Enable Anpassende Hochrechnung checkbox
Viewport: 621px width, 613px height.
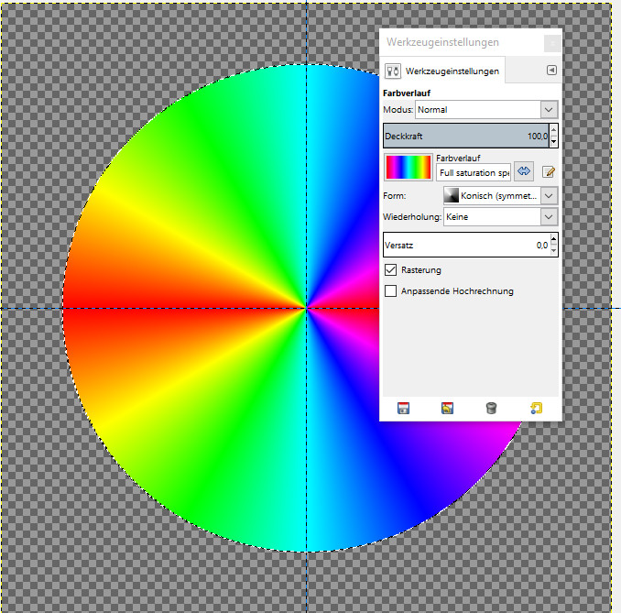click(390, 290)
